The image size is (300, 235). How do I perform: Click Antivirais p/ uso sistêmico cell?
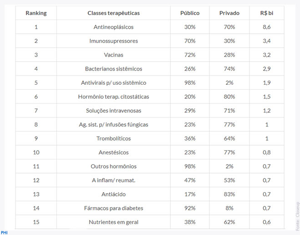pos(113,83)
